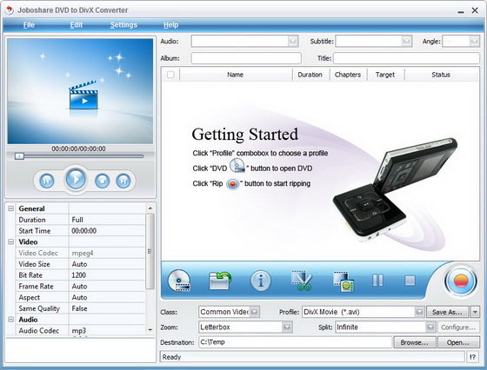Open the Help menu

point(170,25)
